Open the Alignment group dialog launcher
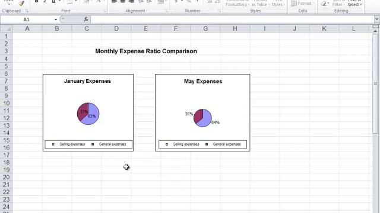Viewport: 380px width, 213px height. tap(166, 11)
